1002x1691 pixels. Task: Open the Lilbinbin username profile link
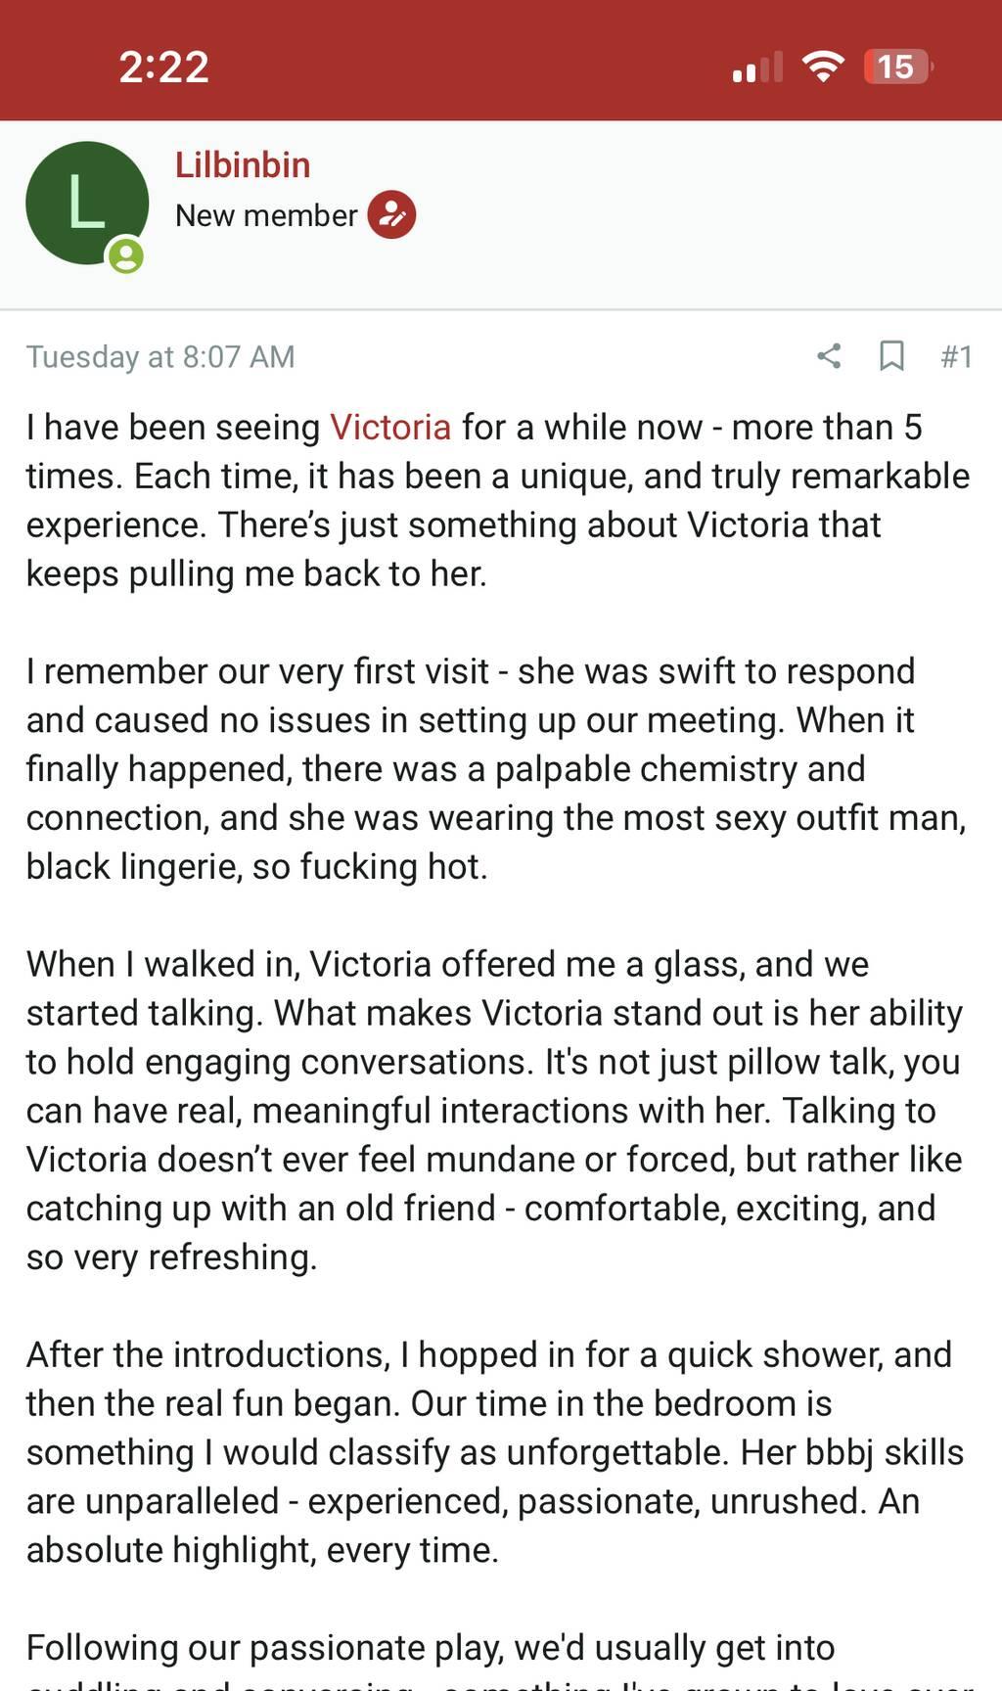pyautogui.click(x=243, y=165)
